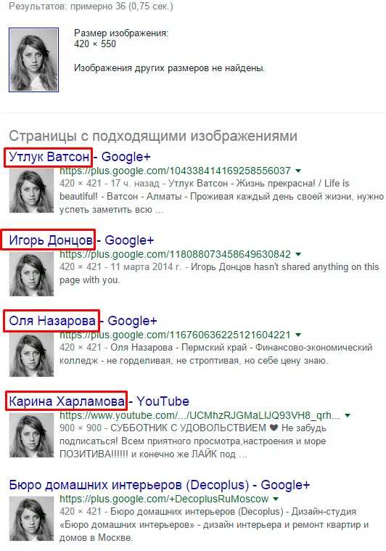Image resolution: width=386 pixels, height=551 pixels.
Task: Expand dropdown arrow next to the youtube.com URL
Action: tap(348, 415)
